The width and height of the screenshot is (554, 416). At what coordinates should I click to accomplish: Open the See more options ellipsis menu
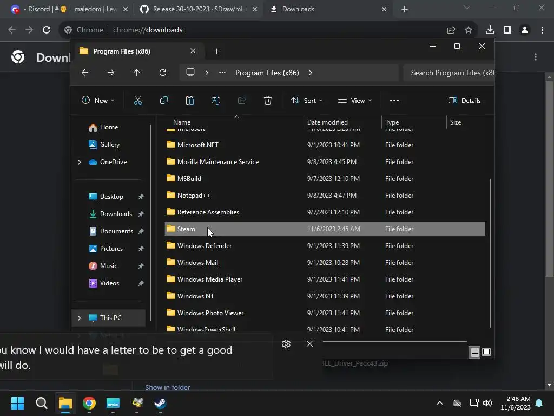[394, 100]
